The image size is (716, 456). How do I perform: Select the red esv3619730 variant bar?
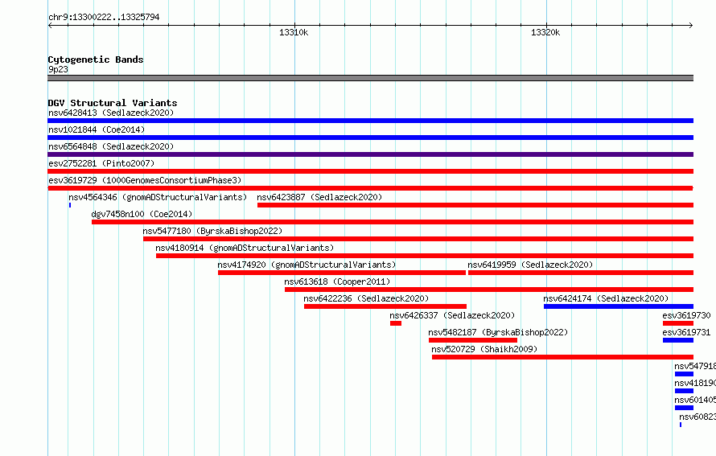(x=678, y=323)
